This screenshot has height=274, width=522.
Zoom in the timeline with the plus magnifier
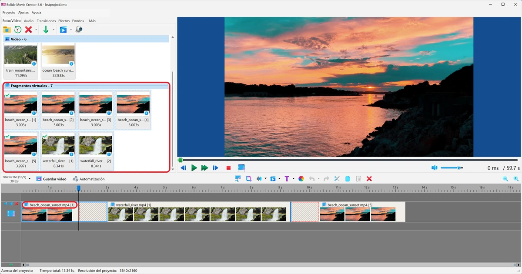tap(516, 179)
